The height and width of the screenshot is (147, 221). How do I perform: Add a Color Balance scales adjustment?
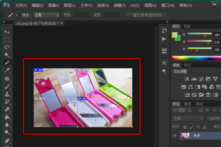[x=190, y=87]
